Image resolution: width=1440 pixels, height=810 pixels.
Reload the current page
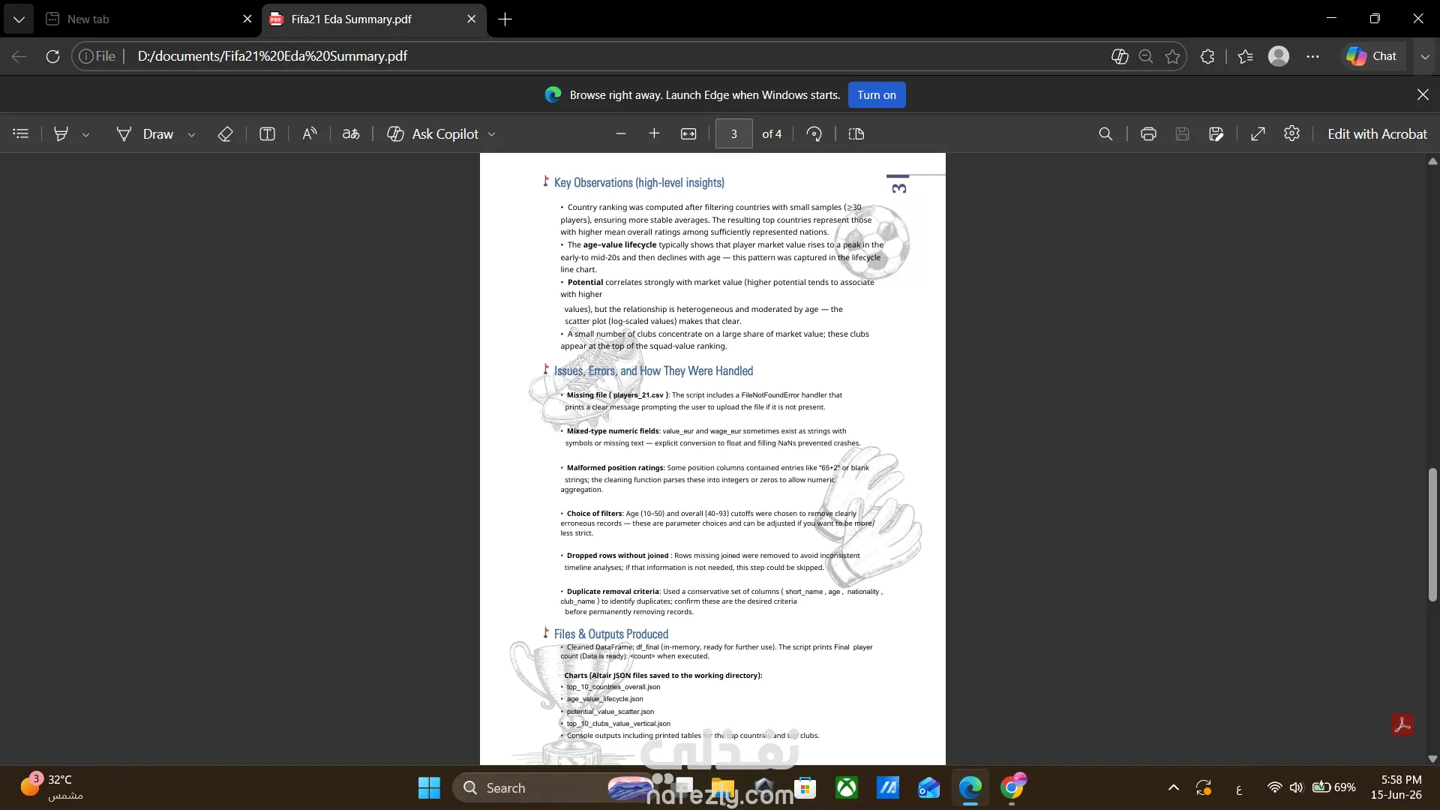(52, 56)
